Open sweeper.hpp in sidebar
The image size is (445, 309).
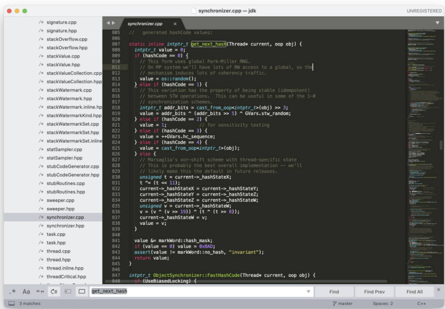60,209
